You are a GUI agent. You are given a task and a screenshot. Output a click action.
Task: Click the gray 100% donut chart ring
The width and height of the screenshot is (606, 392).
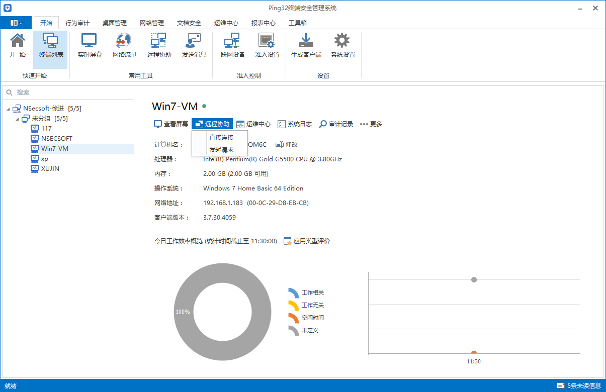182,312
